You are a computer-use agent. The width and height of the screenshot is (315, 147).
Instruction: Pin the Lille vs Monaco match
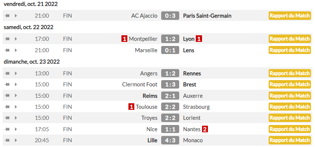7,140
